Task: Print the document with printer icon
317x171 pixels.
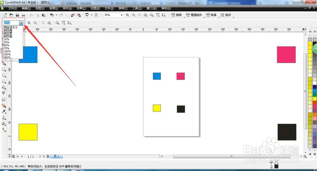Action: point(23,15)
